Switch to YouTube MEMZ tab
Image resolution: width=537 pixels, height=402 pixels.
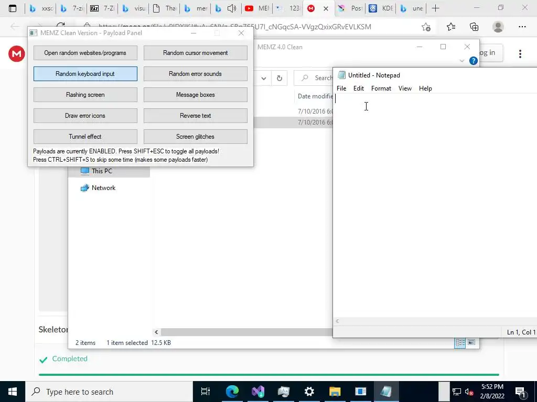[257, 8]
